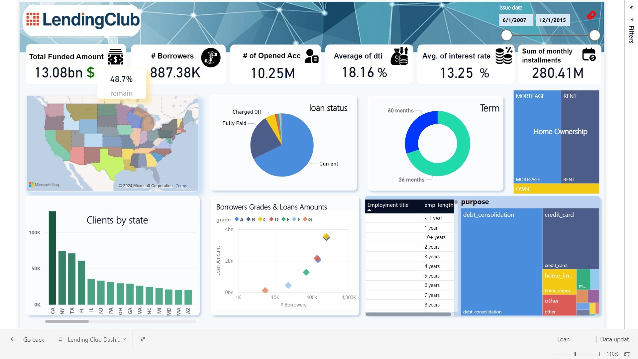This screenshot has width=638, height=359.
Task: Toggle grade A in the scatter legend
Action: coord(239,219)
